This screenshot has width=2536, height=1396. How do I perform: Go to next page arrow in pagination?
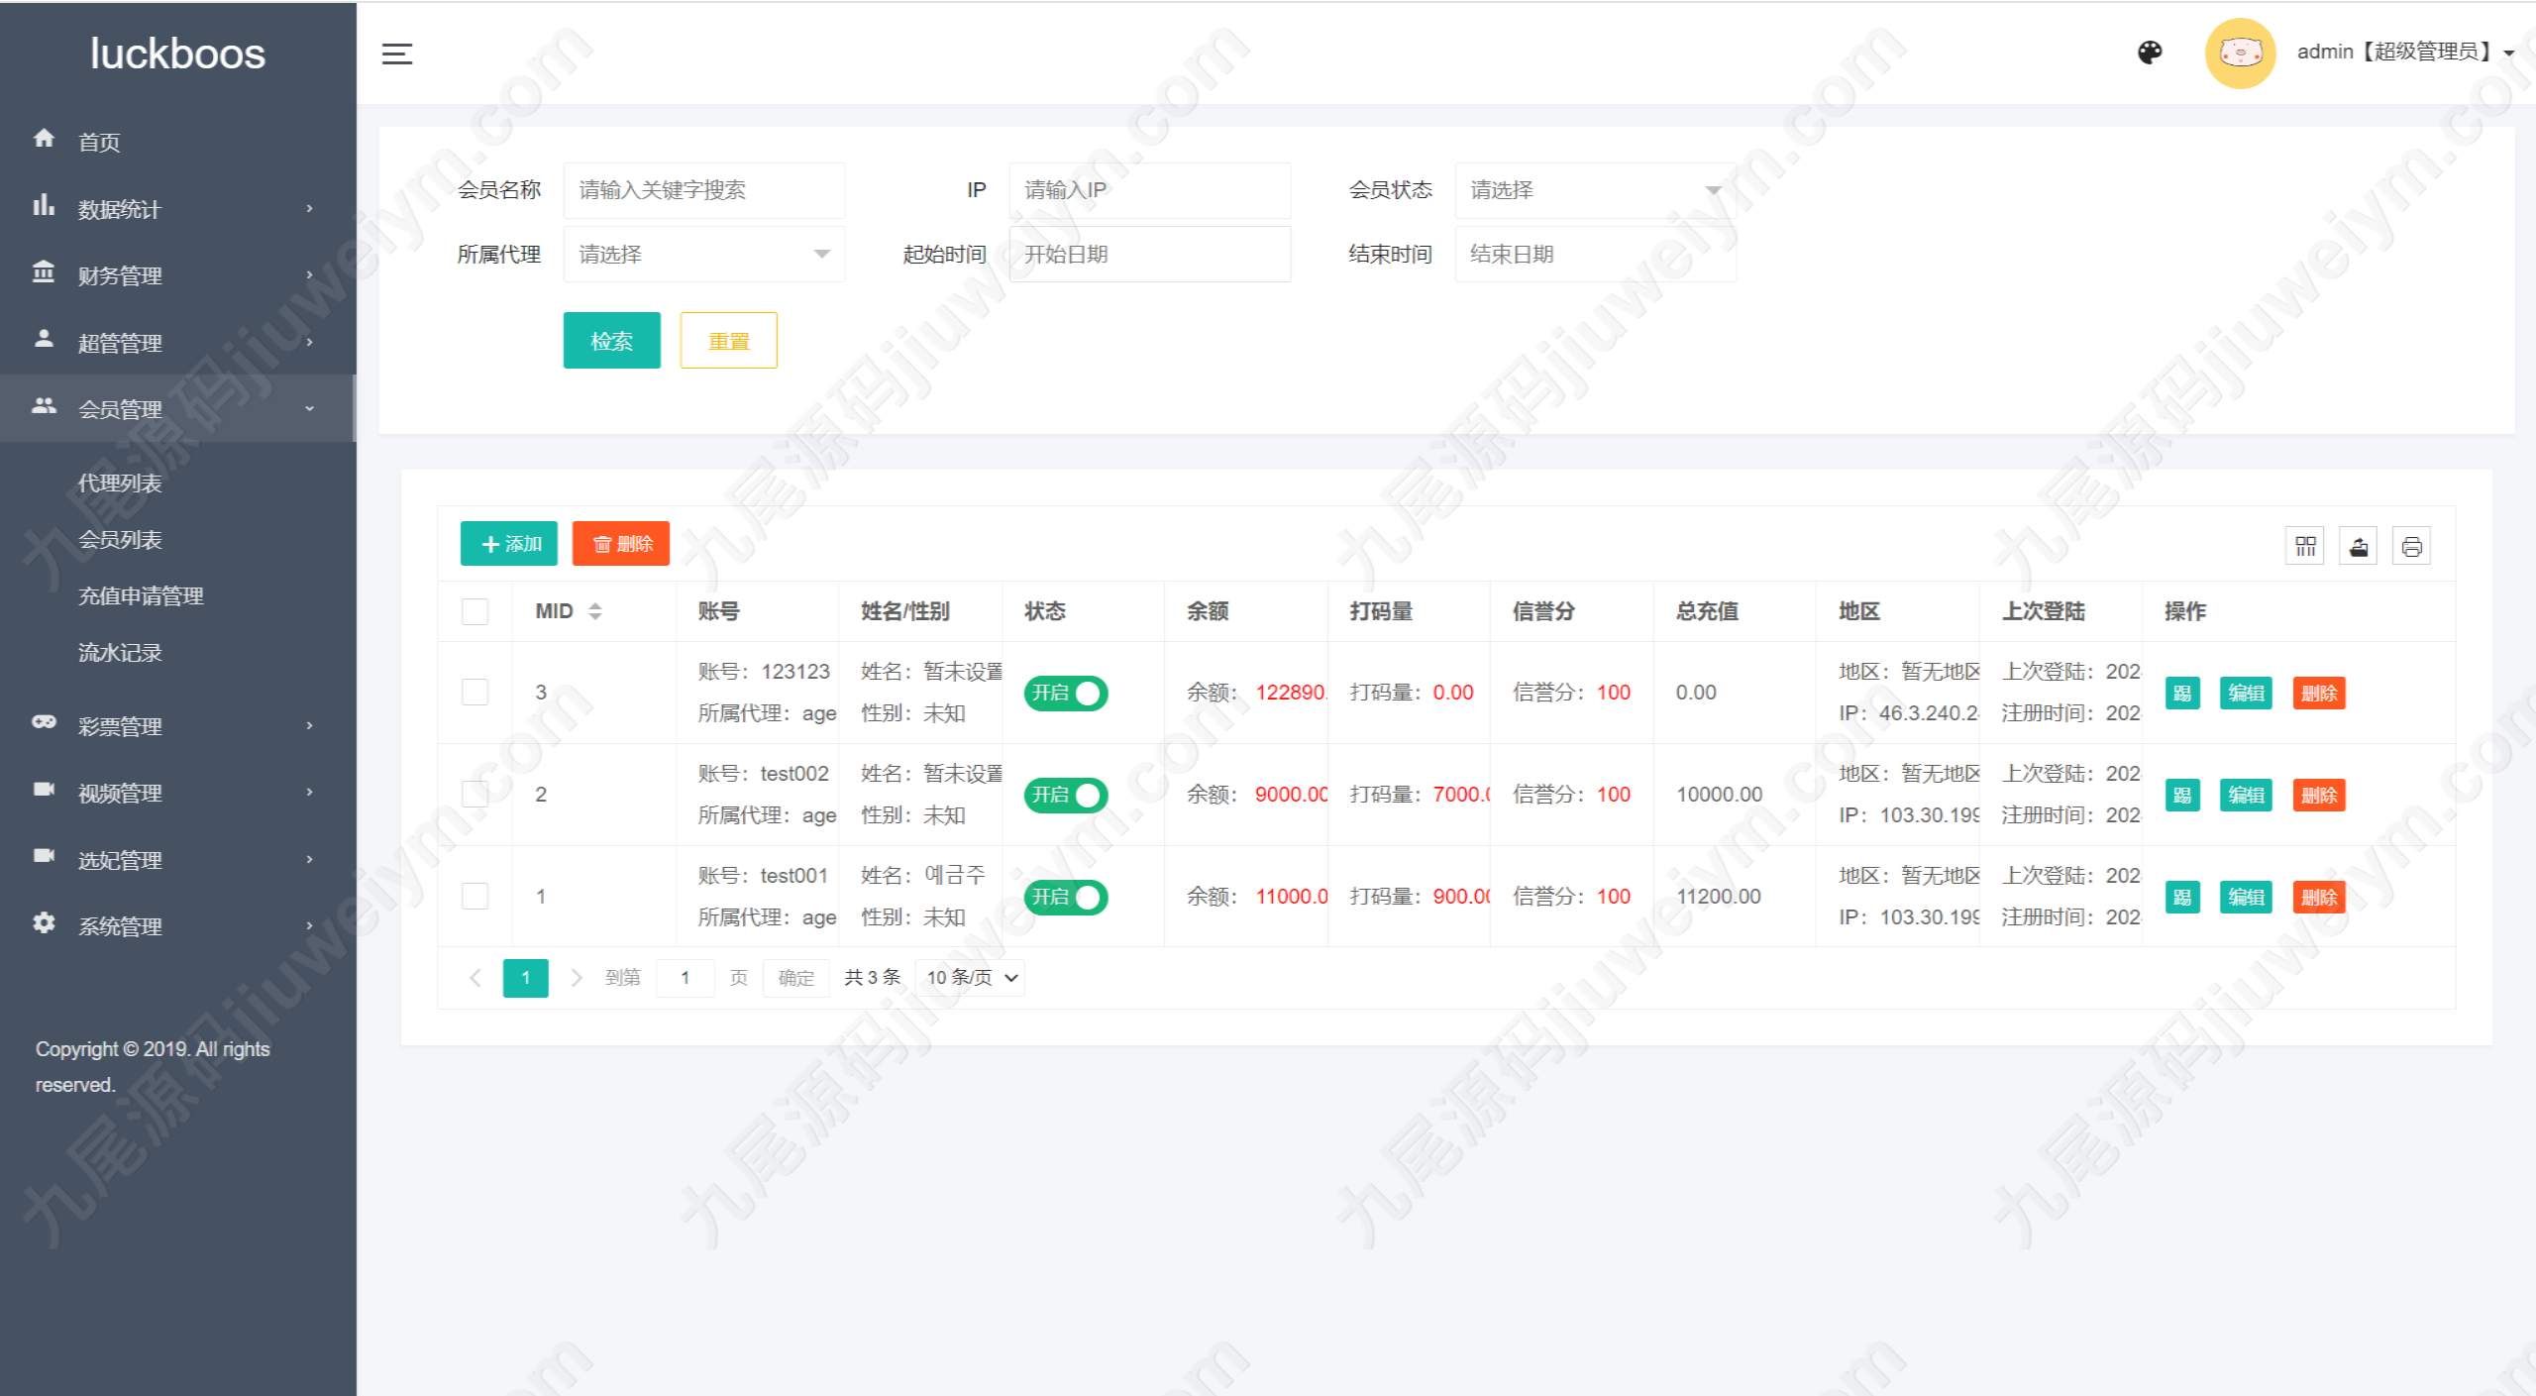coord(577,978)
